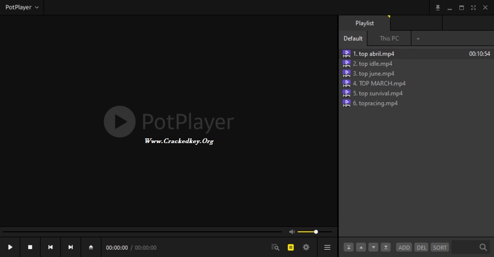Click the ADD button in playlist
The image size is (494, 257).
(404, 247)
